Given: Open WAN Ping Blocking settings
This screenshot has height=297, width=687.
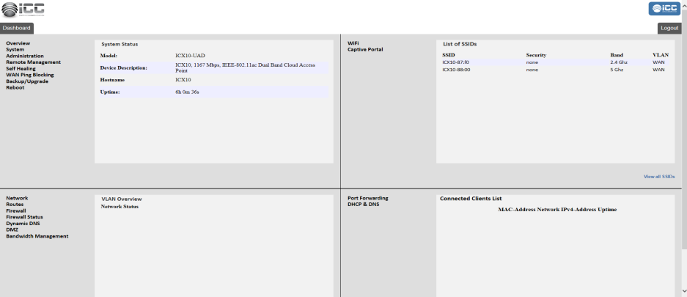Looking at the screenshot, I should (30, 75).
